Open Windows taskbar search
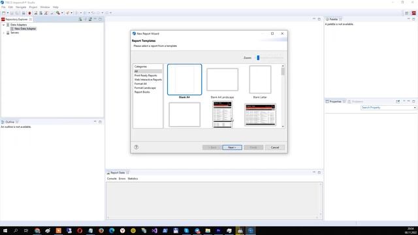The image size is (418, 235). (x=16, y=230)
